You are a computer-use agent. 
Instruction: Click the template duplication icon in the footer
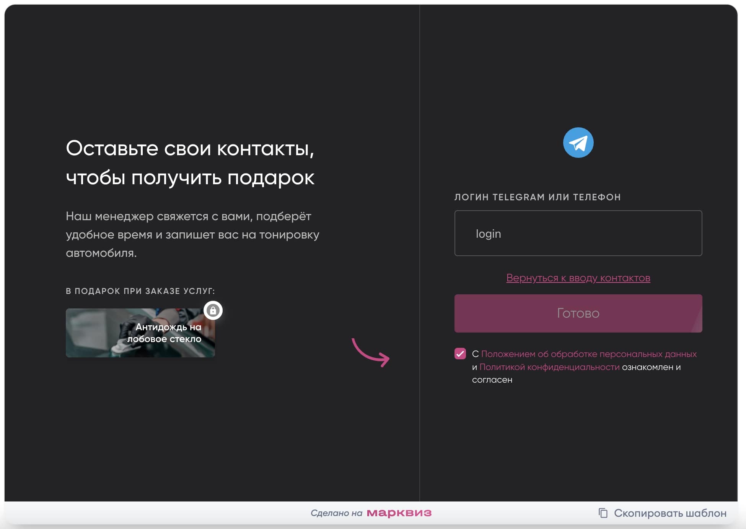click(603, 513)
